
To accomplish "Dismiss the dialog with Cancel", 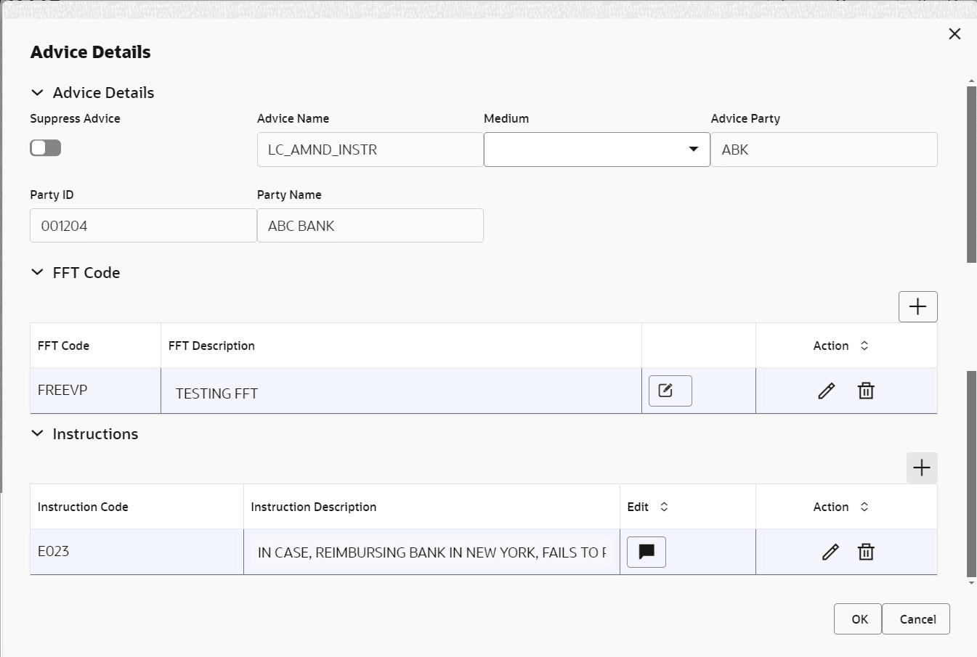I will (x=916, y=619).
